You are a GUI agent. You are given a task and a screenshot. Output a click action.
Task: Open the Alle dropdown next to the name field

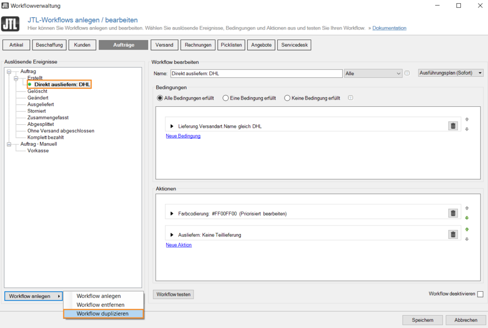[373, 73]
